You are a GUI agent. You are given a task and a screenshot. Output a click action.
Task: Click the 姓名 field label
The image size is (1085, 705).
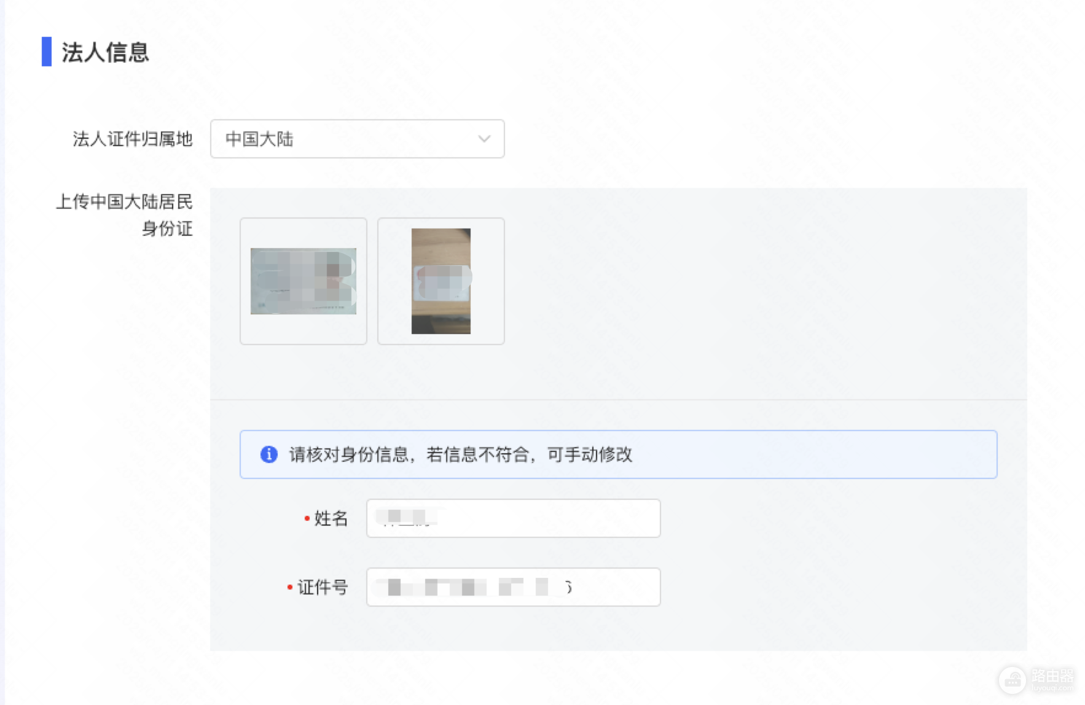(x=331, y=518)
